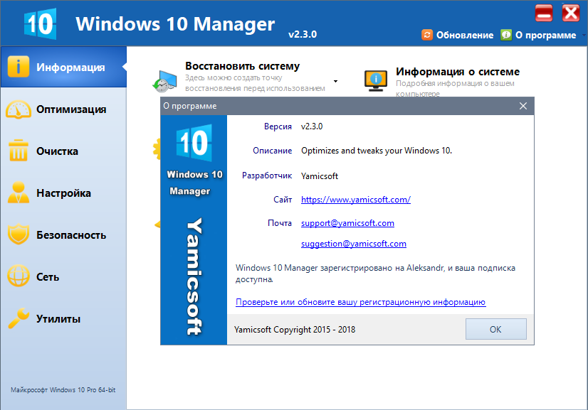Click the system information monitor icon
The height and width of the screenshot is (410, 588).
pos(376,80)
